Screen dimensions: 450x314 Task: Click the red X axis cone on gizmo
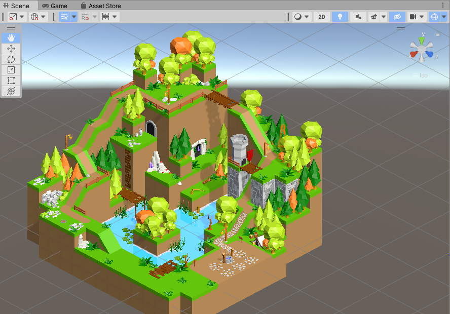[414, 54]
